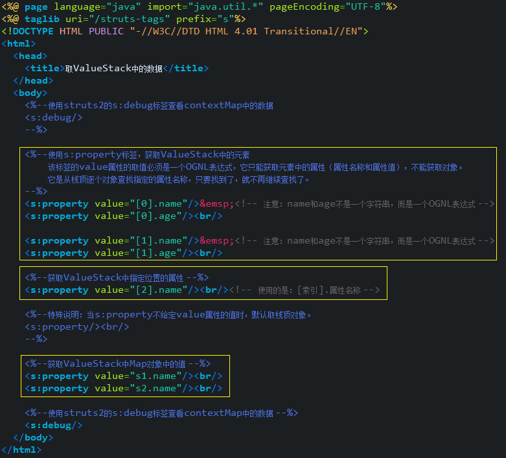This screenshot has height=458, width=506.
Task: Click the comment line starting 它是从栈顶逐个对象
Action: coord(179,179)
